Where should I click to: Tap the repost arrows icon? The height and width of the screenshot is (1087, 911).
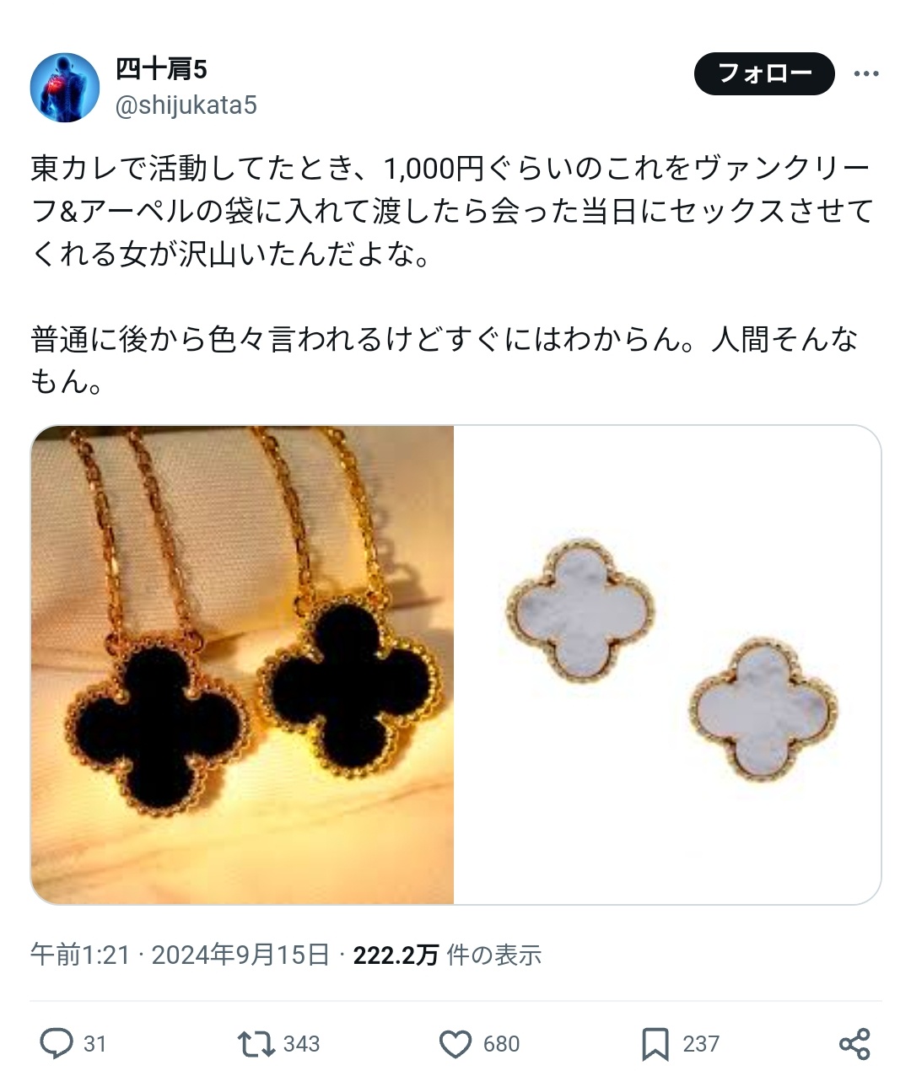[256, 1044]
